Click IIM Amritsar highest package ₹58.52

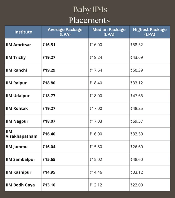click(x=137, y=45)
